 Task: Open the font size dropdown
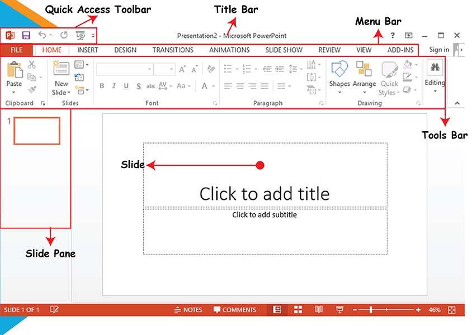tap(171, 69)
